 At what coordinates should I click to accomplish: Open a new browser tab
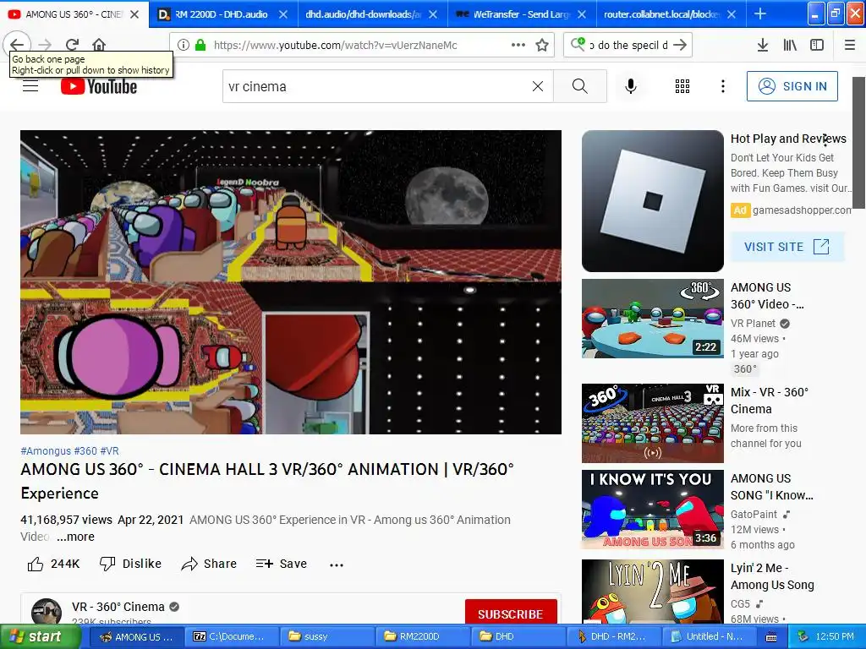coord(760,14)
